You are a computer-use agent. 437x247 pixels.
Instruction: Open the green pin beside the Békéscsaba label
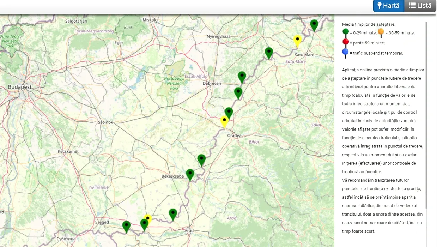click(190, 175)
